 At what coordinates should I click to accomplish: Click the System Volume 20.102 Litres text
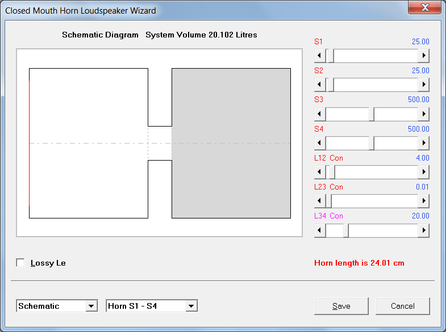click(201, 35)
